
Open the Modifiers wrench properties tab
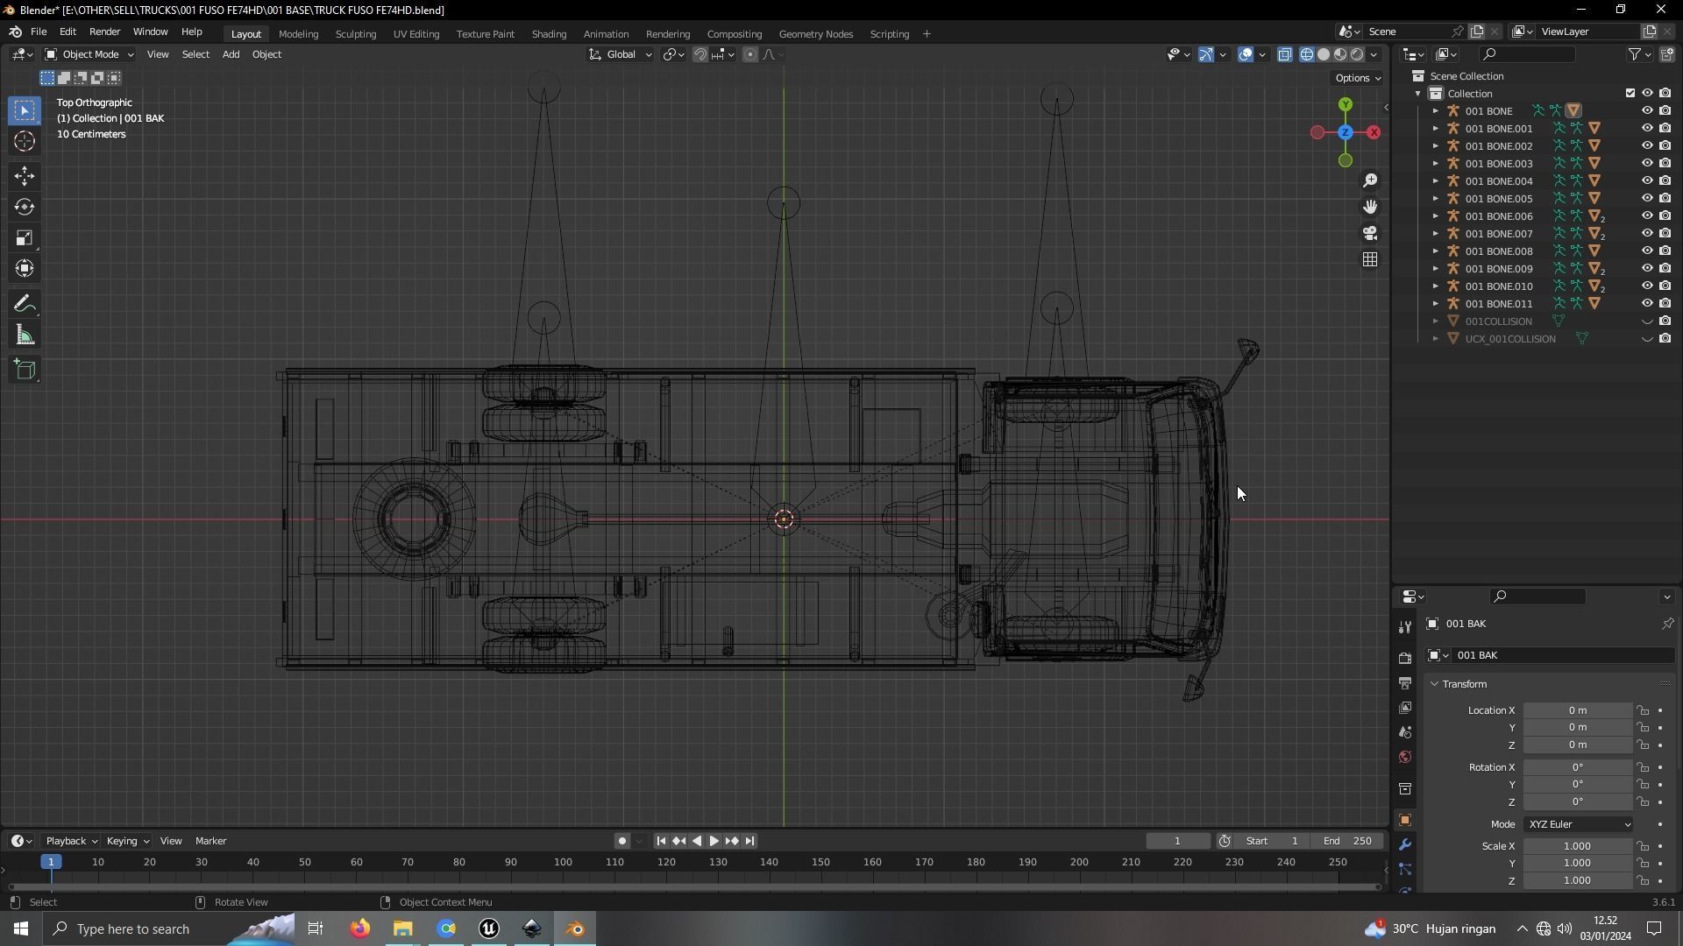[1405, 845]
